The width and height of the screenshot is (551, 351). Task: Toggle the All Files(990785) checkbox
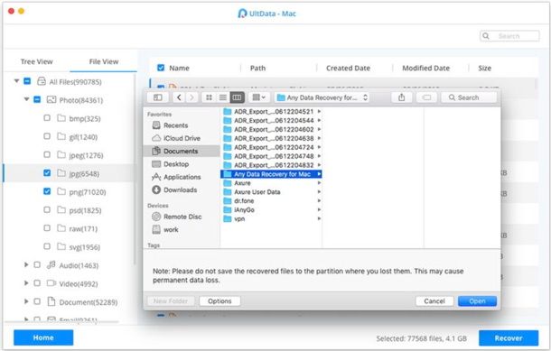[27, 81]
